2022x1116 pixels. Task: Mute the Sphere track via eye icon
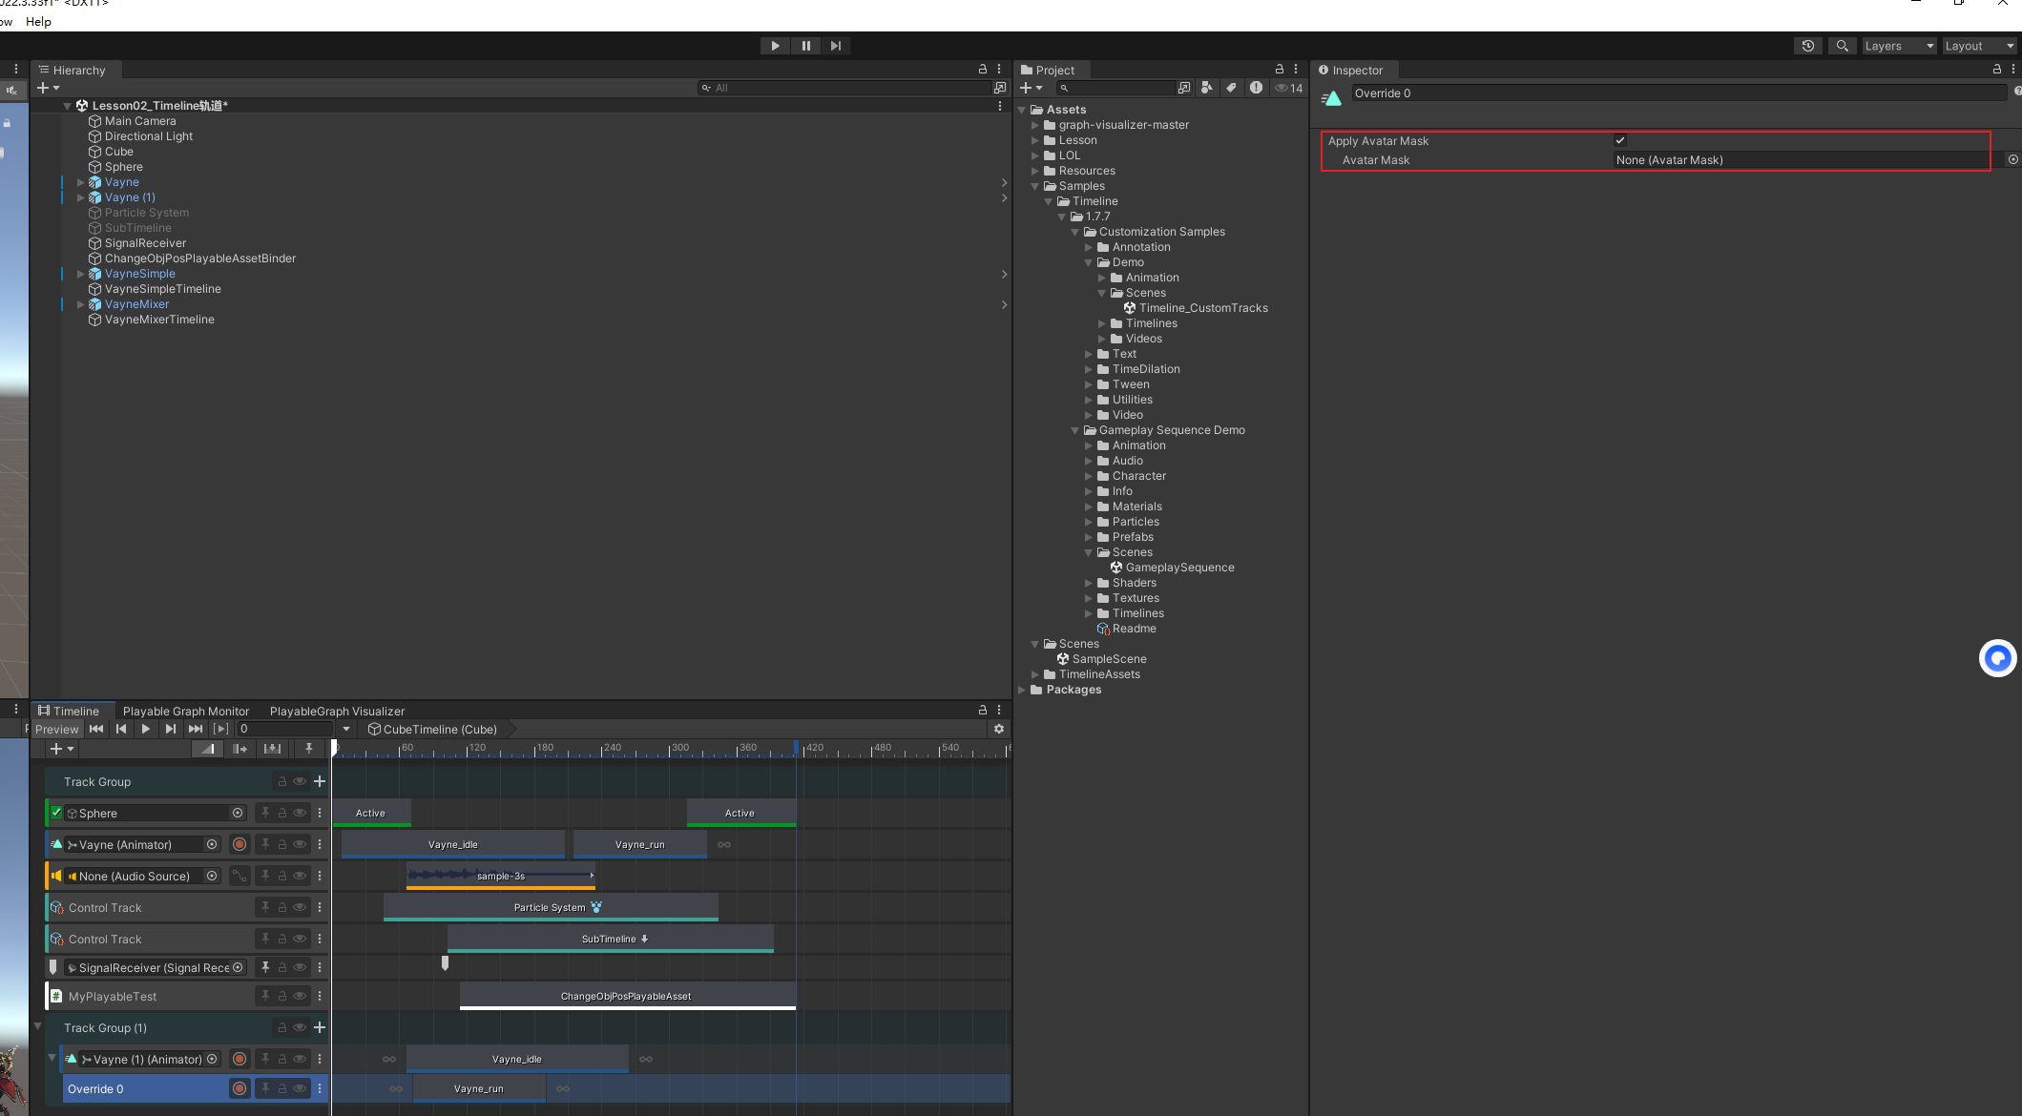coord(300,813)
